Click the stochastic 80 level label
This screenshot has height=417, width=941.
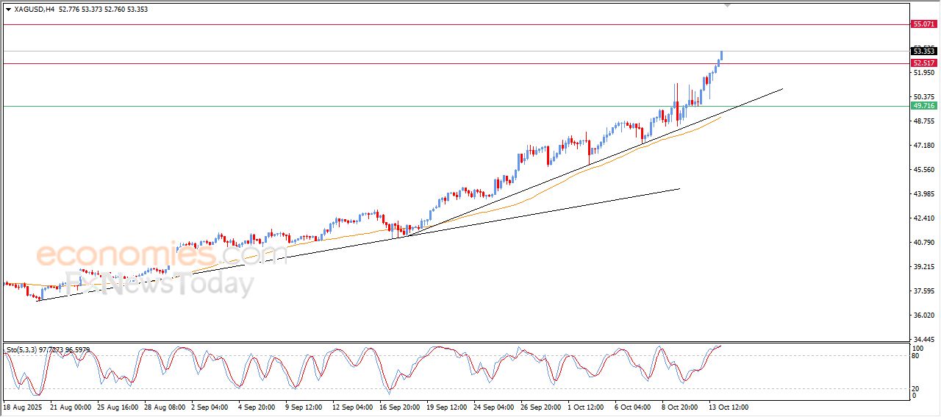[x=917, y=356]
